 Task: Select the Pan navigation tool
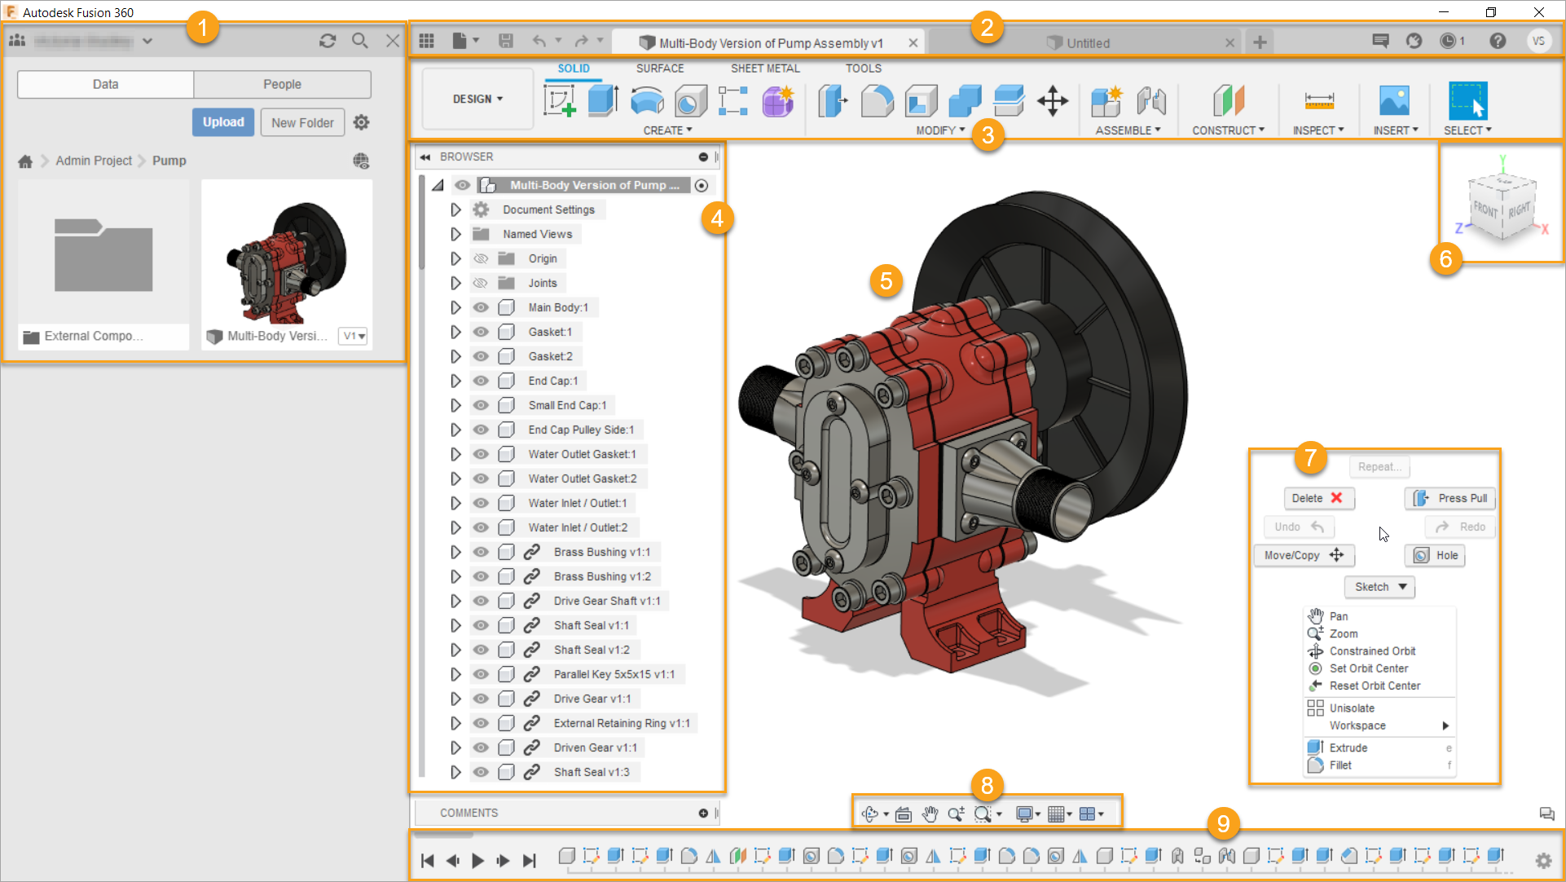coord(1338,616)
